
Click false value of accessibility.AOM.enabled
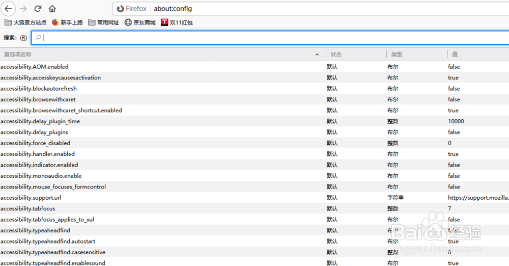pyautogui.click(x=454, y=67)
